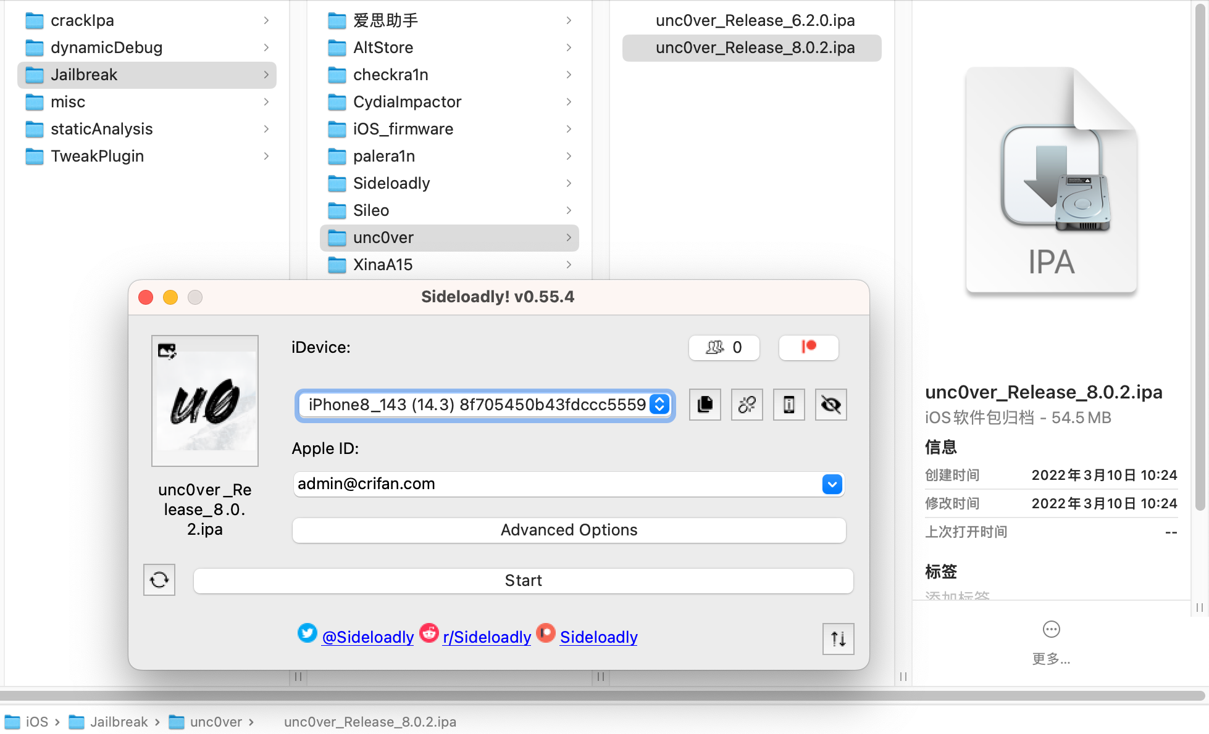
Task: Expand the Apple ID dropdown selector
Action: click(830, 484)
